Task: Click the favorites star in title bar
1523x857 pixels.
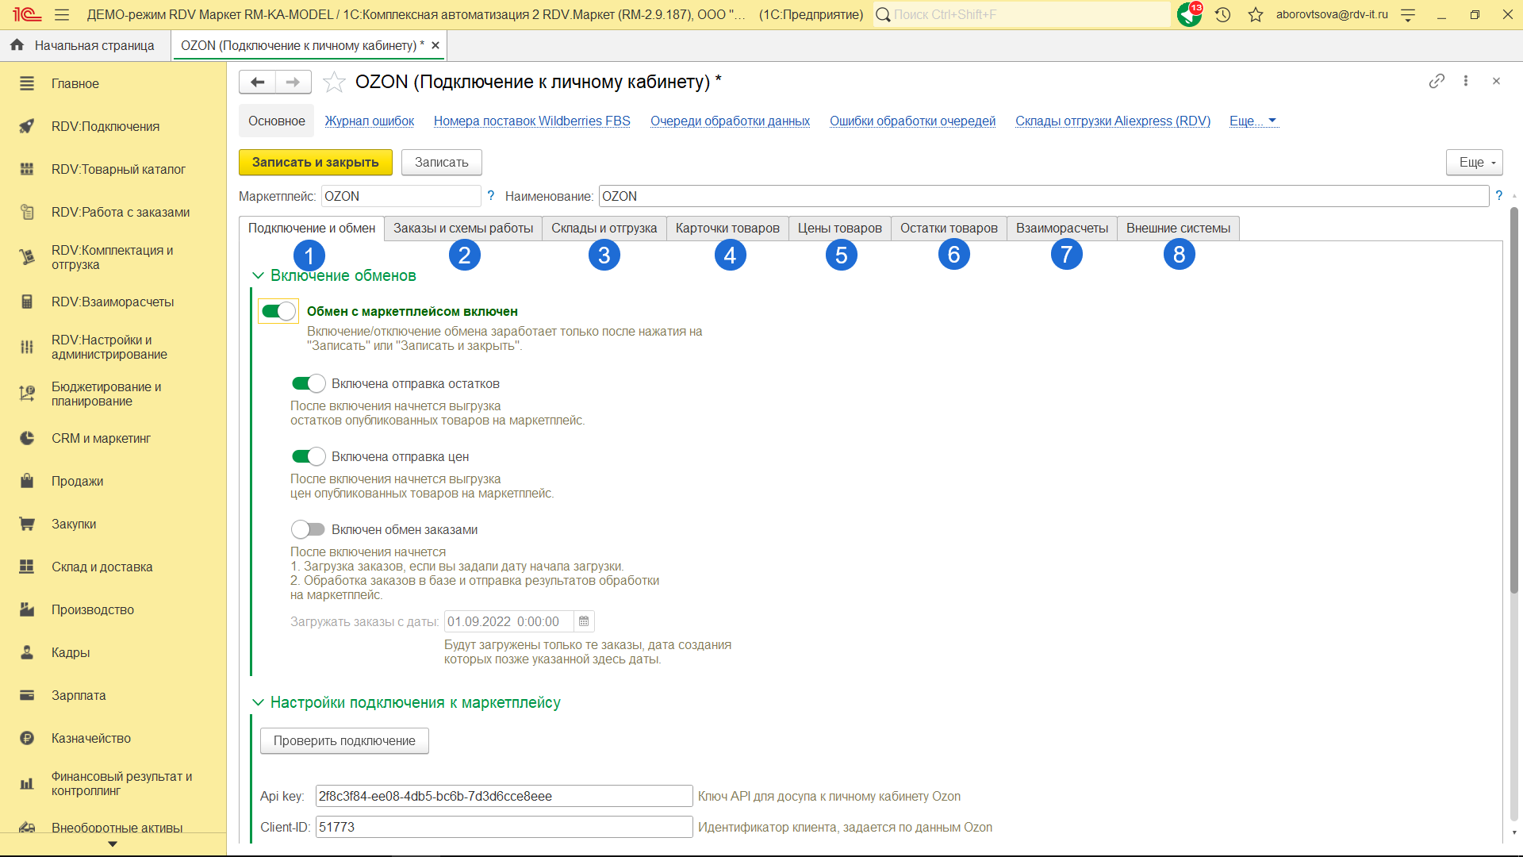Action: pyautogui.click(x=1255, y=14)
